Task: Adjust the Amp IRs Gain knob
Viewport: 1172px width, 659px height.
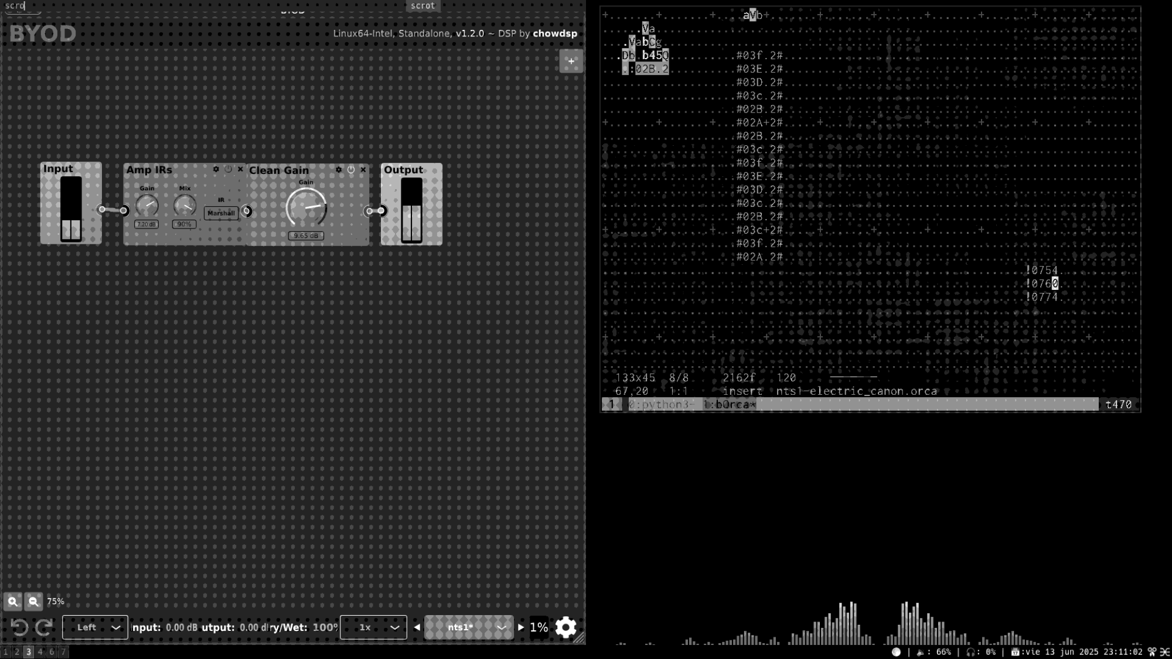Action: [147, 206]
